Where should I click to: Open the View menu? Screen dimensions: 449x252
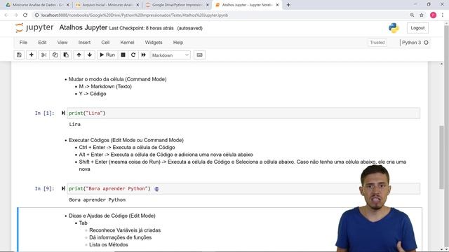click(x=62, y=42)
